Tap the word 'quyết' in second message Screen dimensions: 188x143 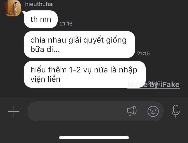tap(93, 40)
